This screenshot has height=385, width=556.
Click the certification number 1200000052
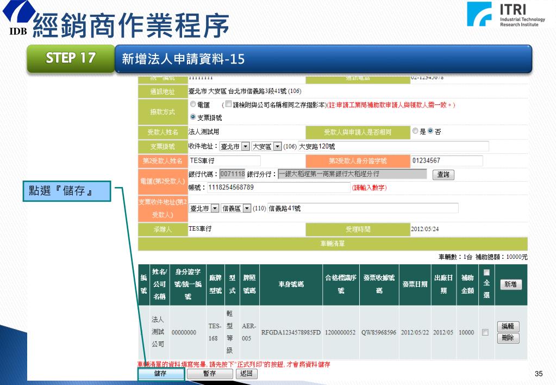pos(340,332)
